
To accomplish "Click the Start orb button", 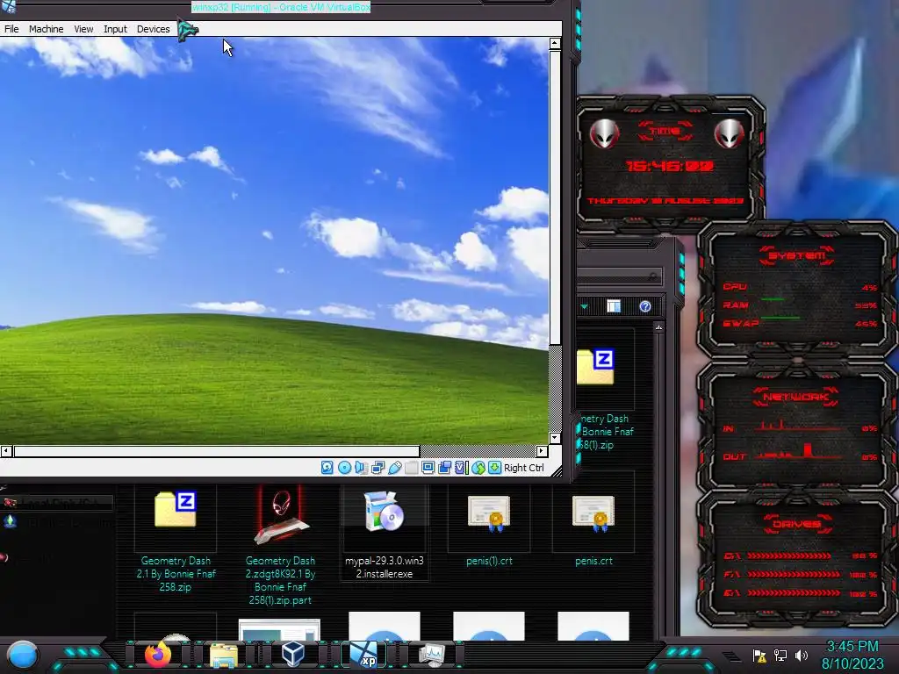I will point(23,655).
